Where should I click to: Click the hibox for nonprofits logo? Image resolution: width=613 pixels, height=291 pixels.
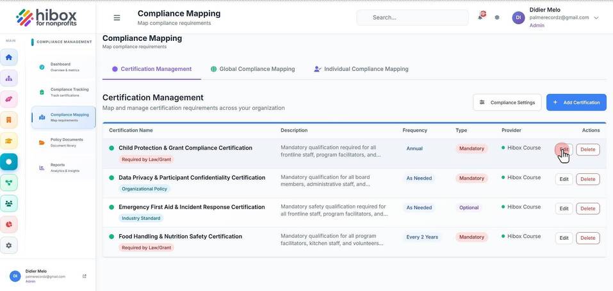pos(46,17)
